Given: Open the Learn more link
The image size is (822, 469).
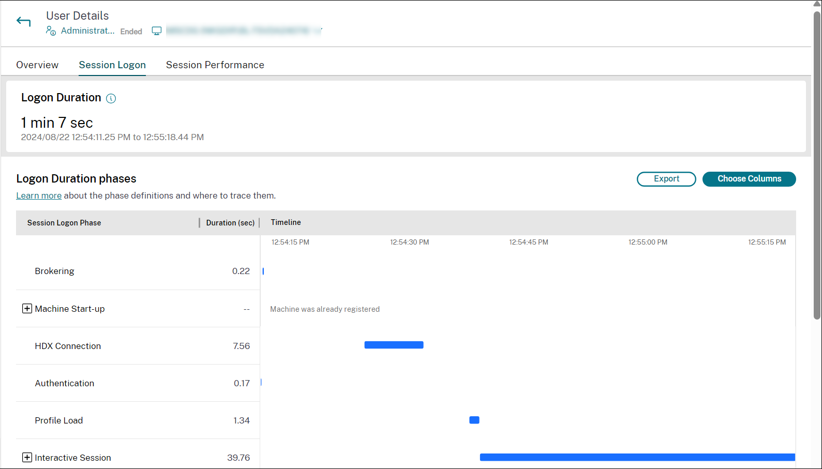Looking at the screenshot, I should [x=39, y=196].
